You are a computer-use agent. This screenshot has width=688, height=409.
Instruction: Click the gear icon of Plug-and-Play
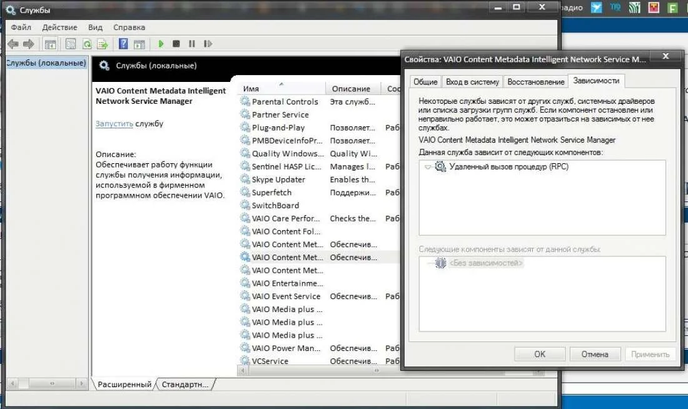245,127
